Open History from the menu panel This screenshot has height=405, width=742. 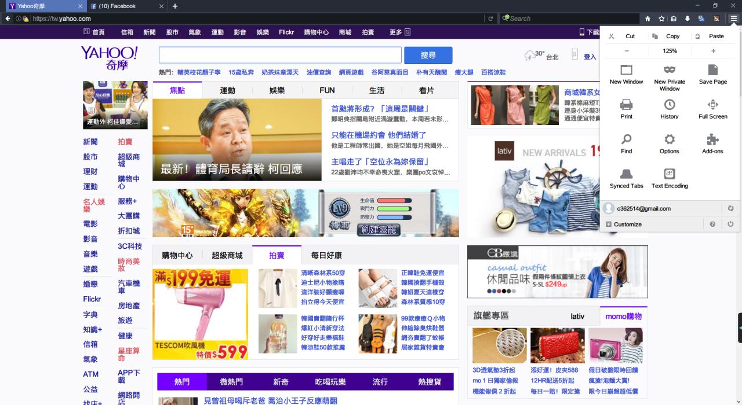[x=670, y=109]
